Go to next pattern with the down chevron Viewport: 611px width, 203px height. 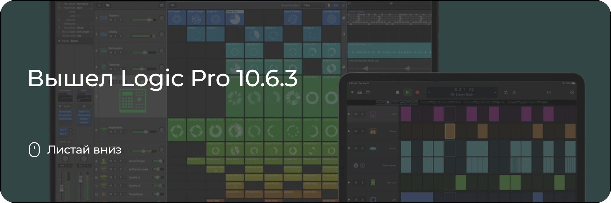coord(495,92)
